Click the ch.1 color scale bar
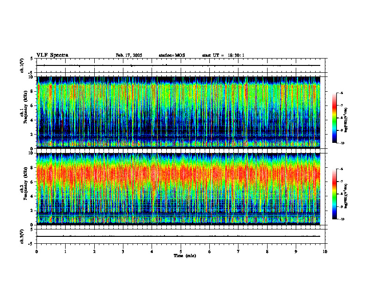 [335, 118]
